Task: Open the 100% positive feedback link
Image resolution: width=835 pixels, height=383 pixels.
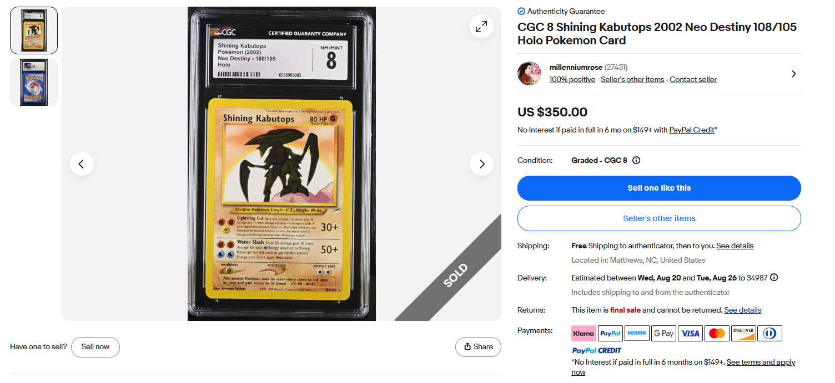Action: [572, 79]
